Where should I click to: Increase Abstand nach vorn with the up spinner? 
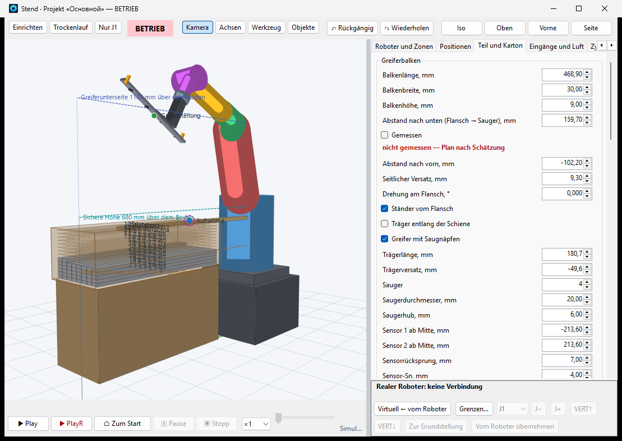point(587,160)
